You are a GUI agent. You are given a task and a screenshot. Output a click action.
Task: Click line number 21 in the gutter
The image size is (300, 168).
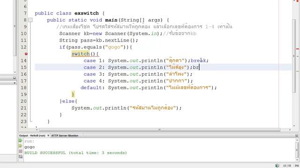pyautogui.click(x=23, y=108)
